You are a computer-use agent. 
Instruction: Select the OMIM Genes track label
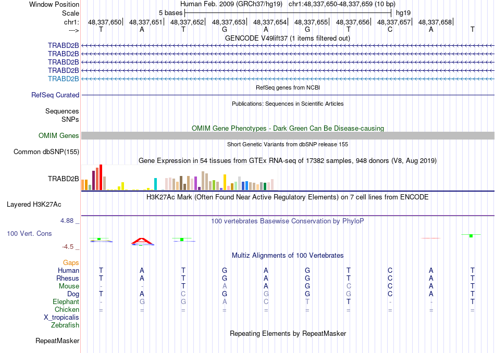(59, 136)
